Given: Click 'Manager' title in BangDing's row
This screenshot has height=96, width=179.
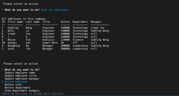Looking at the screenshot, I should coord(48,46).
